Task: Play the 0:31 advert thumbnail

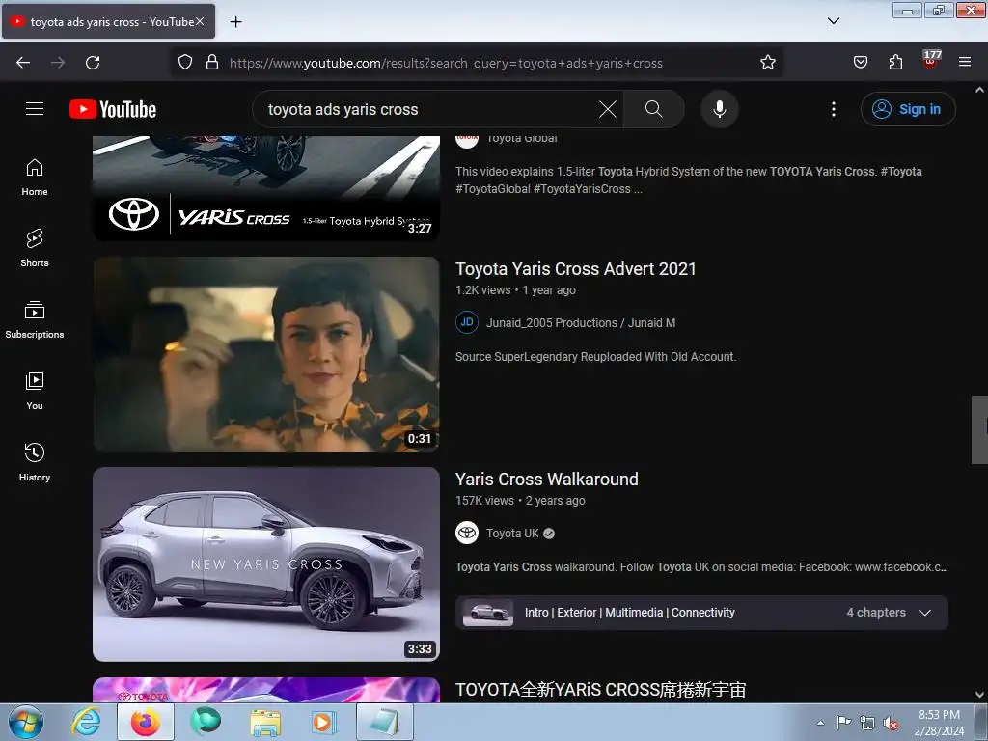Action: tap(266, 353)
